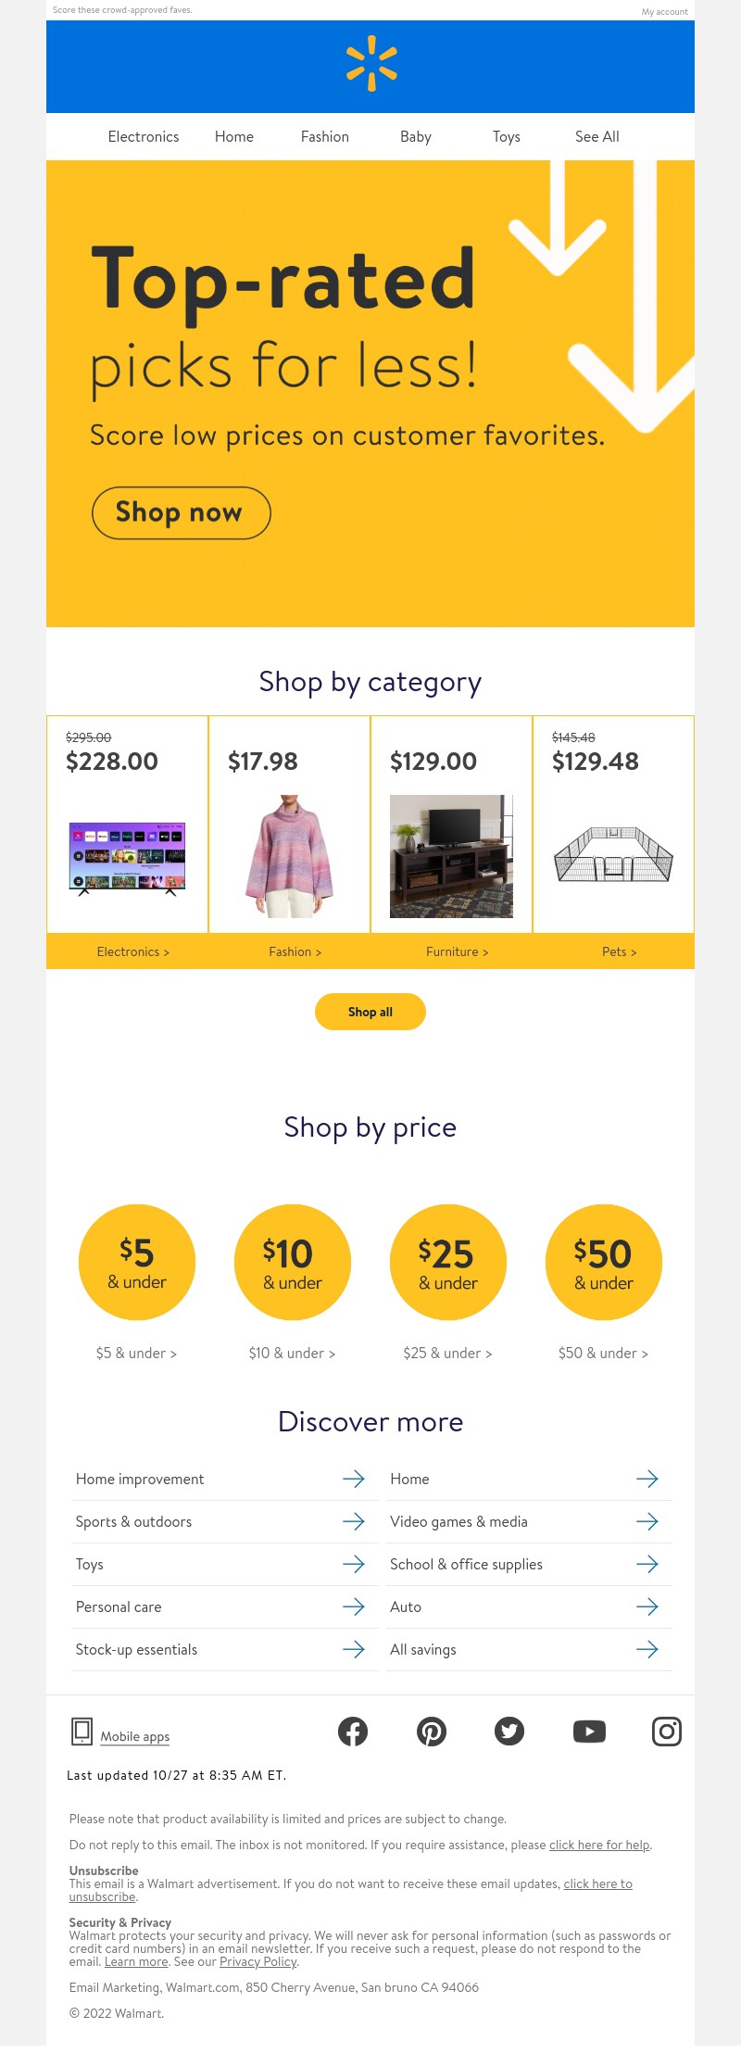Follow the click here to unsubscribe link

[x=351, y=1890]
